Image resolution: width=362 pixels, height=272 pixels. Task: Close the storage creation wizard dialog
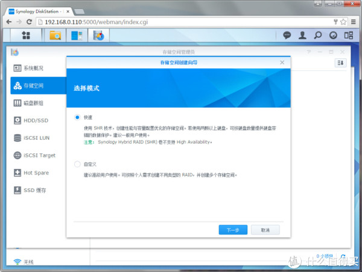point(282,63)
